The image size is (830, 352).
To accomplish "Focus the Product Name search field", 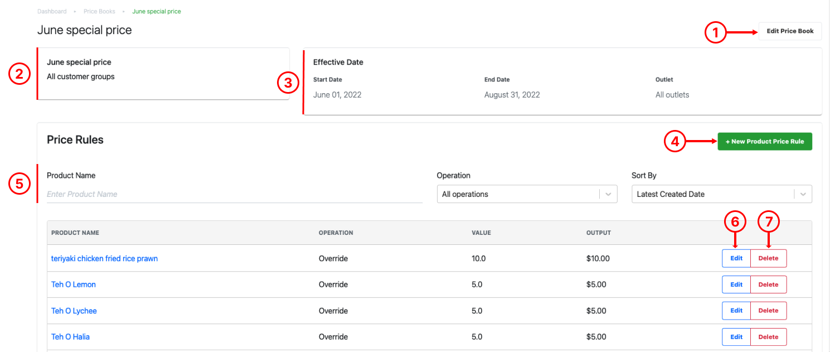I will (235, 194).
